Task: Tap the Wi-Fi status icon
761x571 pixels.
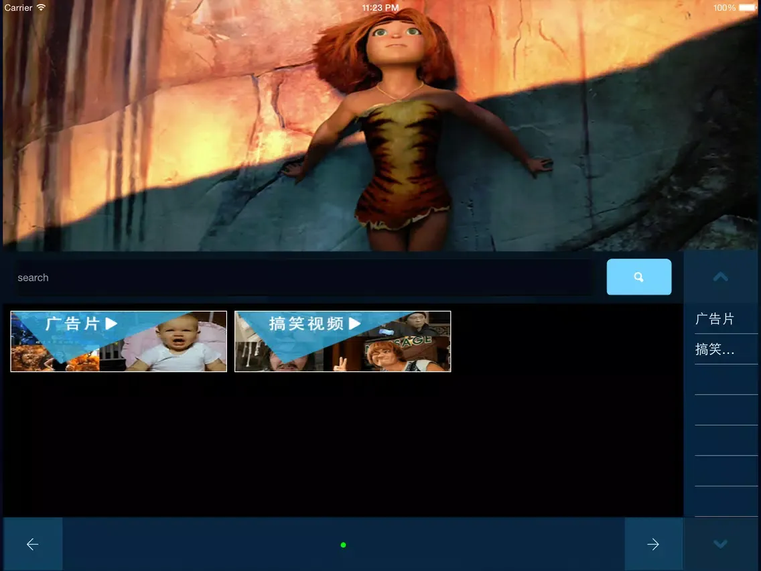Action: point(42,7)
